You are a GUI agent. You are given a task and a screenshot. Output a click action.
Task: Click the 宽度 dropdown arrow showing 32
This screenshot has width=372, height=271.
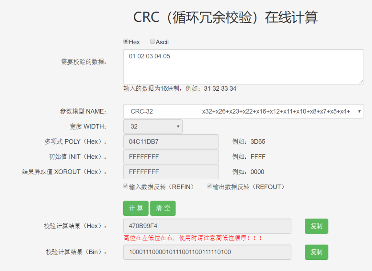tap(178, 126)
